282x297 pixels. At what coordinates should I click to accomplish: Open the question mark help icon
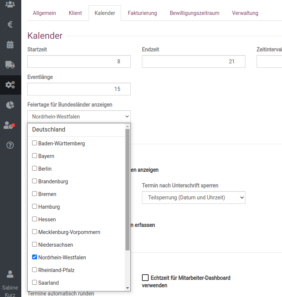pyautogui.click(x=10, y=145)
